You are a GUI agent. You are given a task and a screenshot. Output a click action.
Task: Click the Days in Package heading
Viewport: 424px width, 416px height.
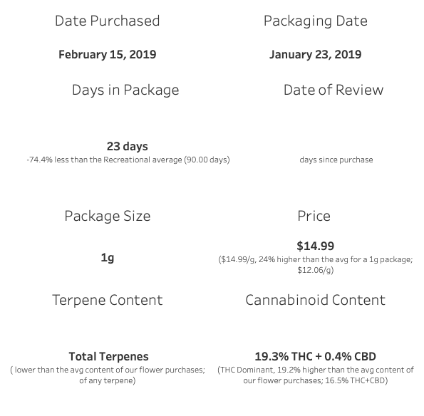125,90
